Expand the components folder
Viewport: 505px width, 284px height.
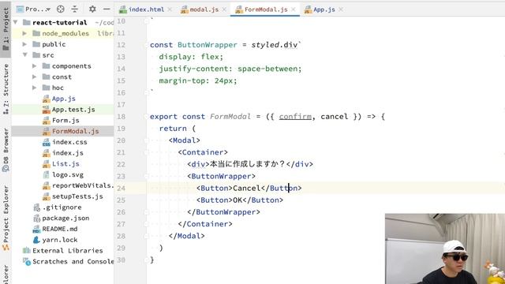point(35,66)
